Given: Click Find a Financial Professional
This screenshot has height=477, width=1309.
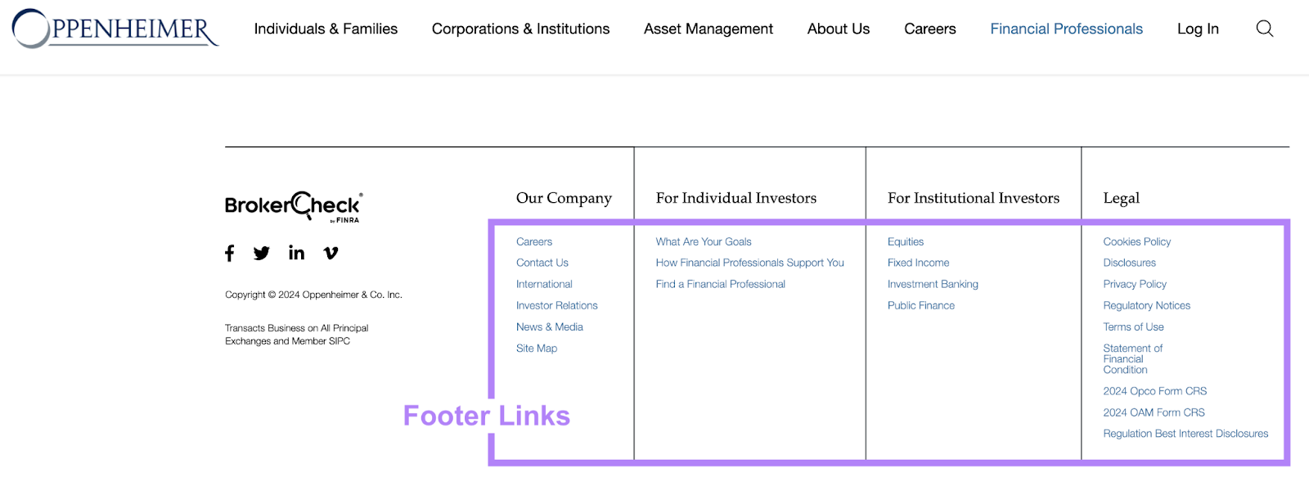Looking at the screenshot, I should [x=720, y=283].
